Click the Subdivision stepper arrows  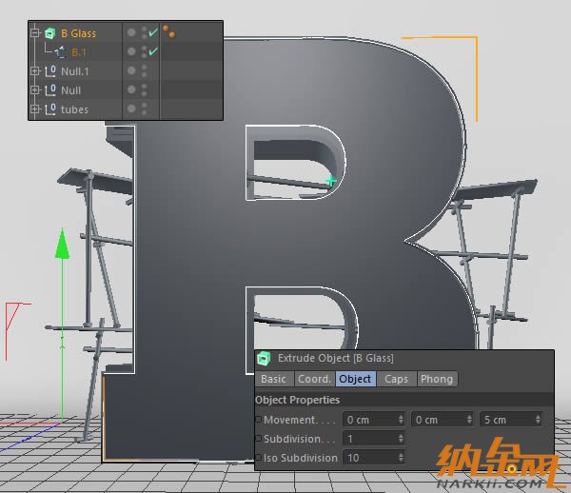(x=401, y=439)
